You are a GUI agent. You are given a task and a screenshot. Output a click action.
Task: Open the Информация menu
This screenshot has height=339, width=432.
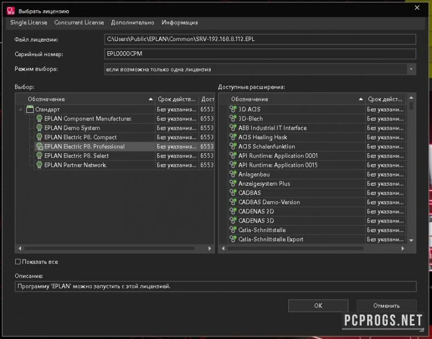click(x=180, y=23)
